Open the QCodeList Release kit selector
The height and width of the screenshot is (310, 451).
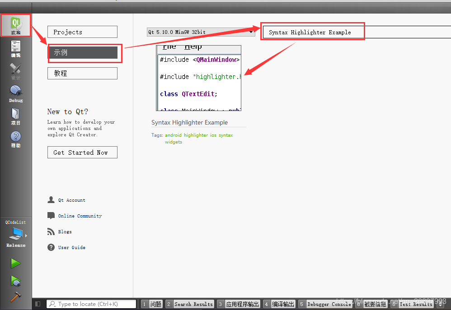16,234
